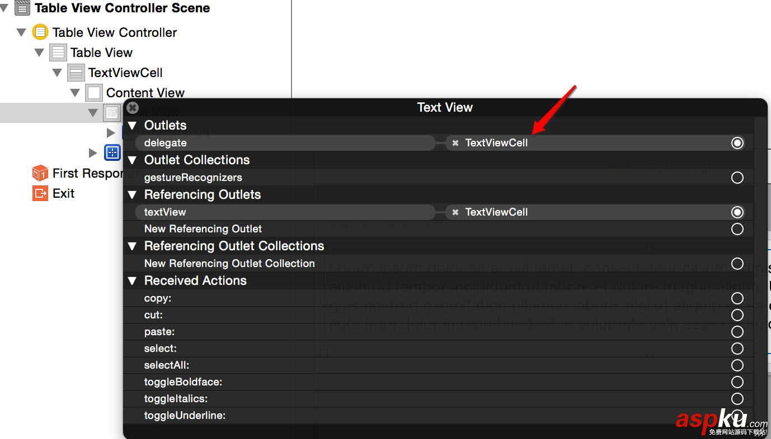Collapse the Table View Controller tree node
Viewport: 771px width, 439px height.
[22, 32]
